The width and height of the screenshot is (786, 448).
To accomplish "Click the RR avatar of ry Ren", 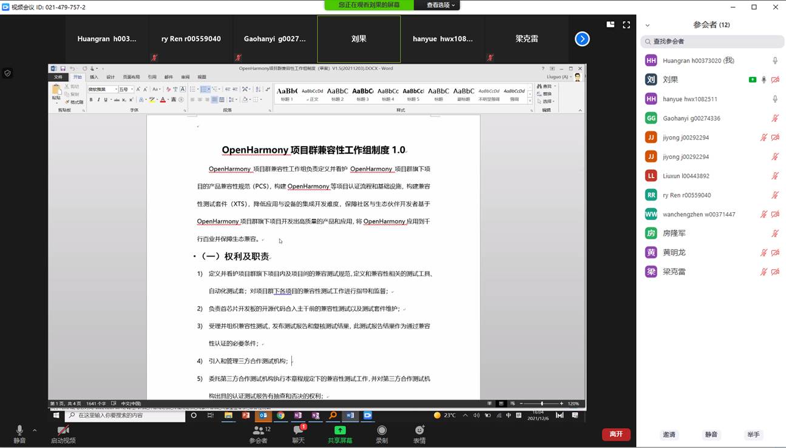I will 651,195.
